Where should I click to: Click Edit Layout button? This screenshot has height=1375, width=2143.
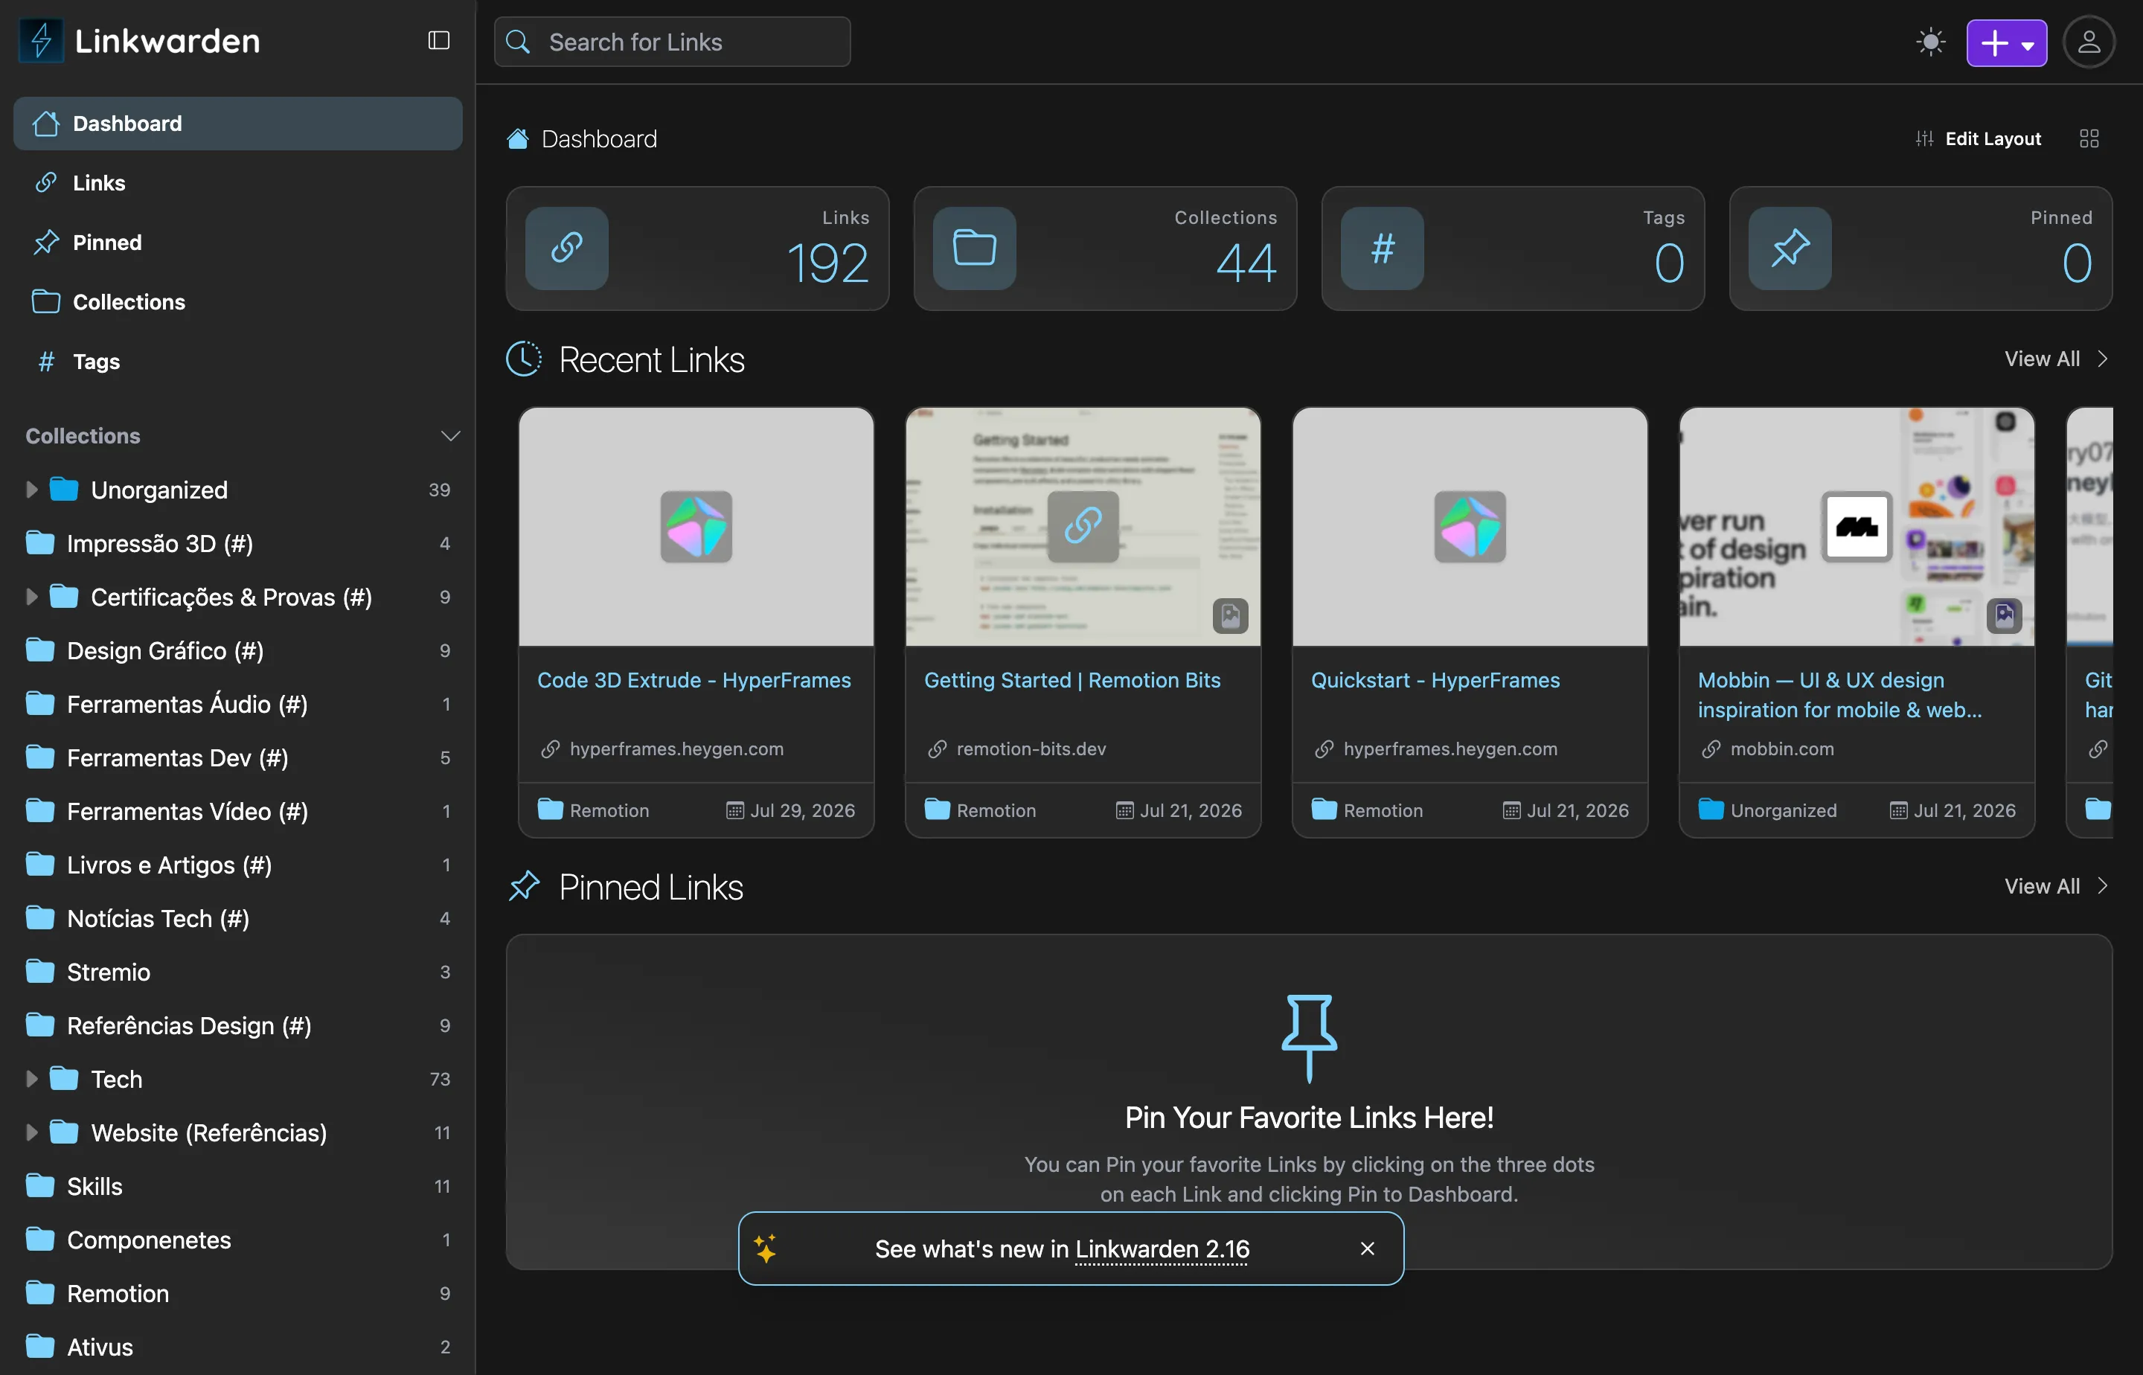pyautogui.click(x=1979, y=138)
